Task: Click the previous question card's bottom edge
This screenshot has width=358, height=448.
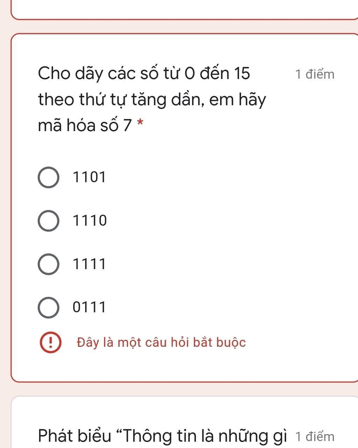Action: coord(185,18)
